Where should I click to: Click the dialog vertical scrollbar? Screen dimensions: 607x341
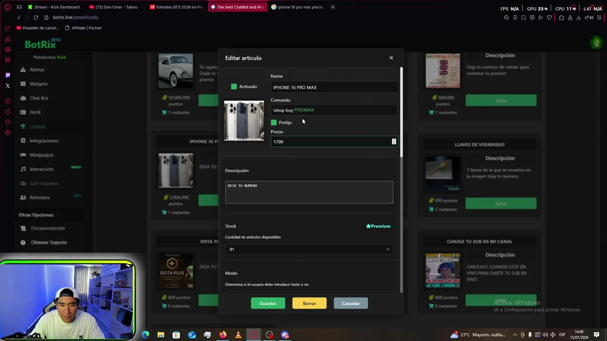(x=402, y=112)
